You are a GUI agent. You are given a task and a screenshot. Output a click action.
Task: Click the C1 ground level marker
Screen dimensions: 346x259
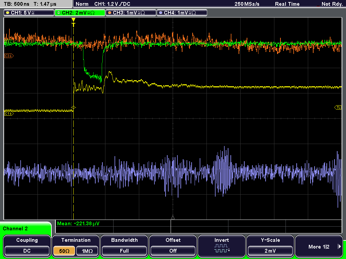tap(9, 114)
